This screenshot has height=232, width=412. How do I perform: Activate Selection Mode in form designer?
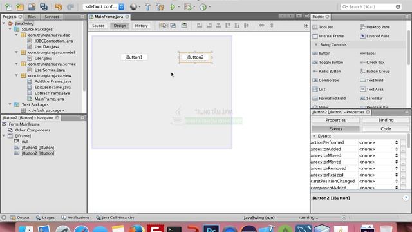click(163, 26)
